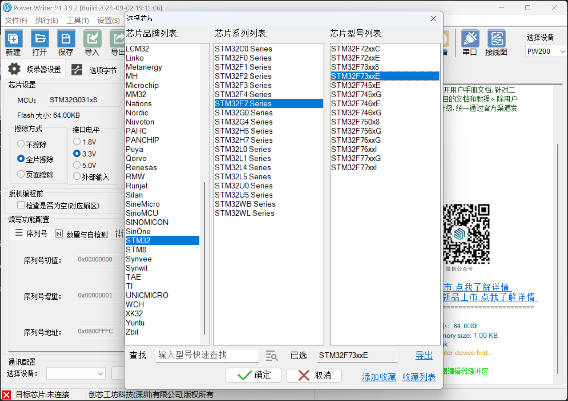Select Microchip in the brand list
The width and height of the screenshot is (568, 401).
click(162, 85)
